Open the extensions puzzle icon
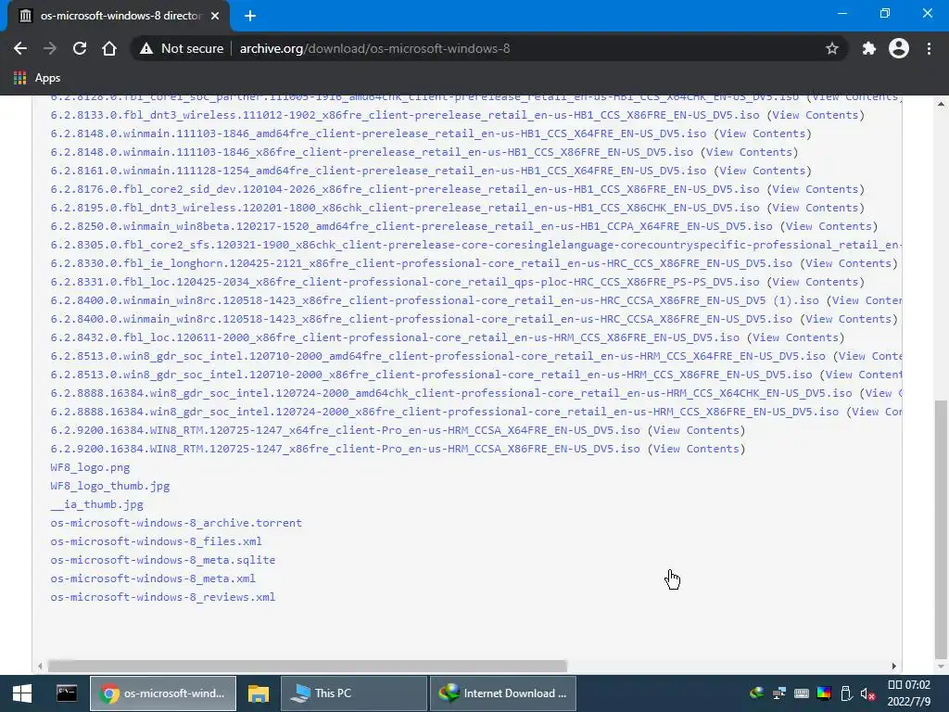This screenshot has width=949, height=712. click(x=869, y=48)
